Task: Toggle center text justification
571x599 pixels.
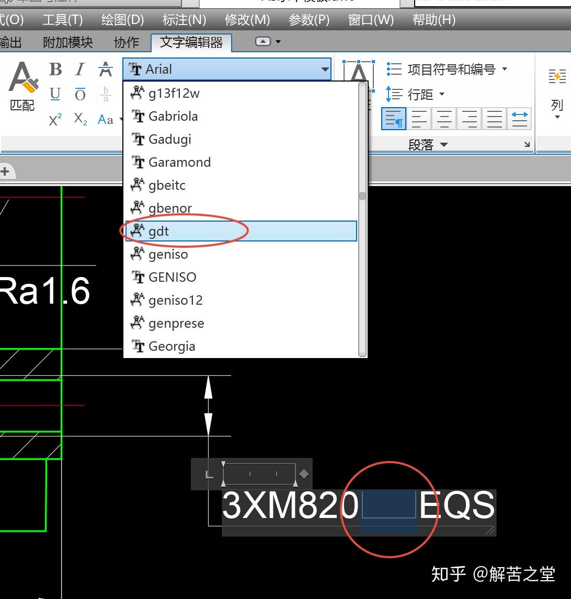Action: 444,119
